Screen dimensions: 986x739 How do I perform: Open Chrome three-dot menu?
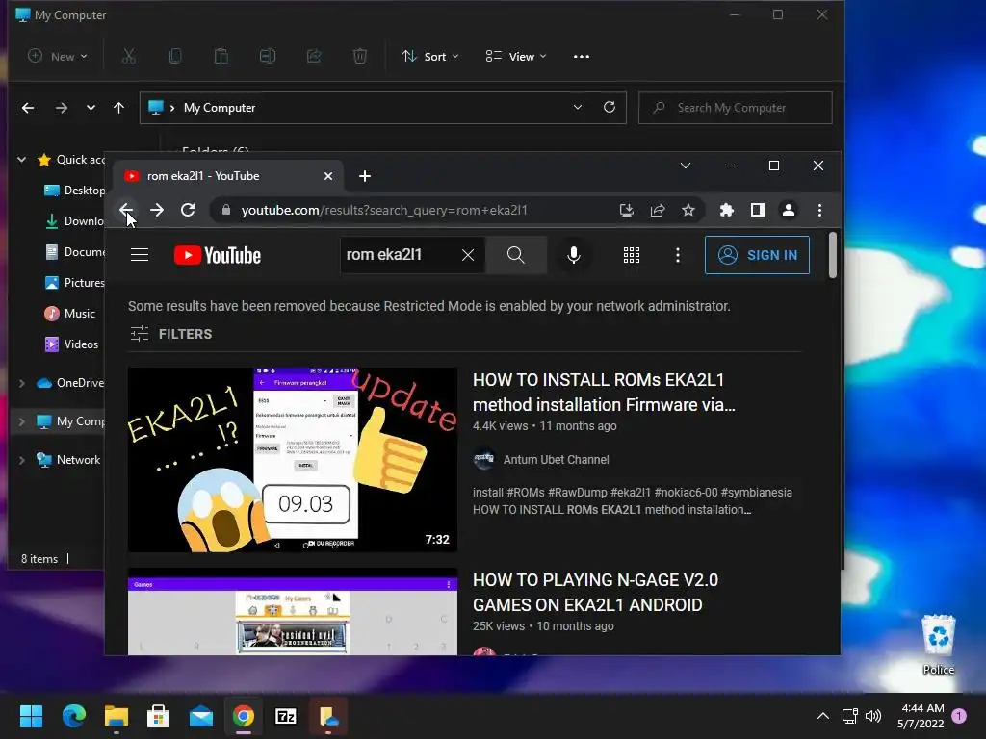tap(819, 210)
